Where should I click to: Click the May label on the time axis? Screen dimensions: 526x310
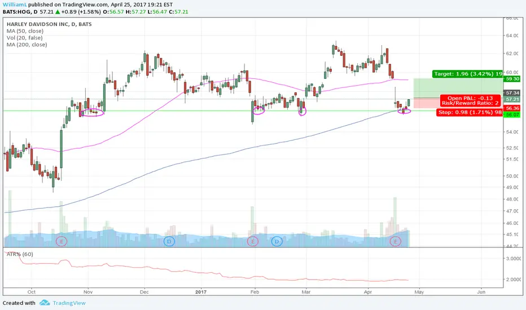(419, 292)
